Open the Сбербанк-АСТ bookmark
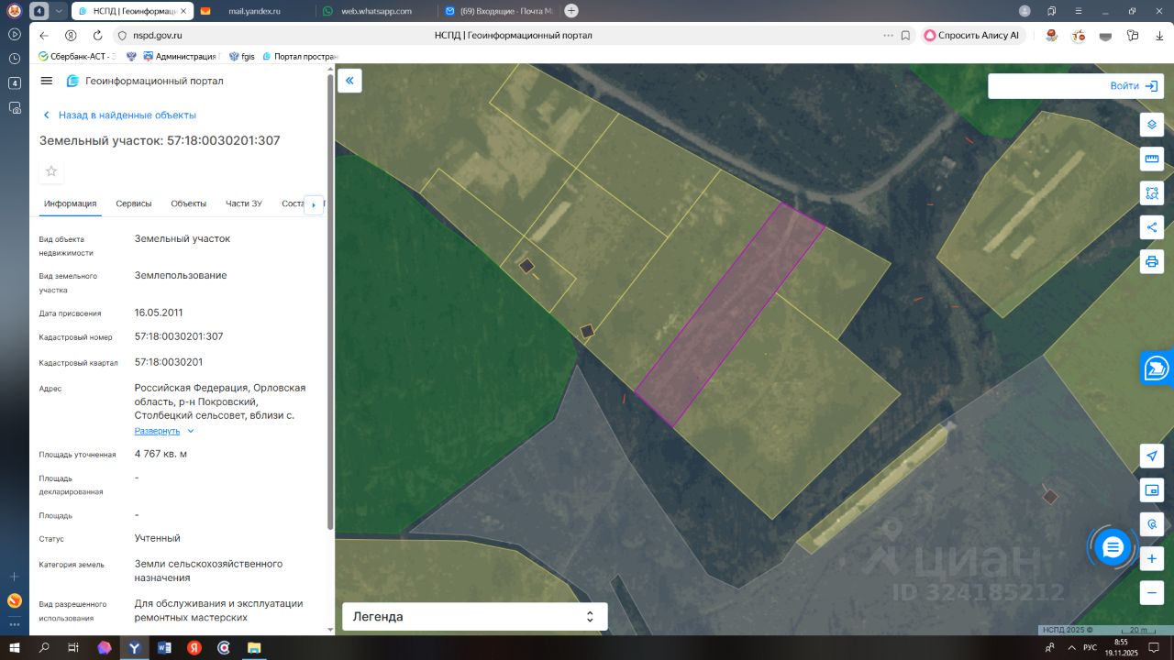1174x660 pixels. point(75,56)
